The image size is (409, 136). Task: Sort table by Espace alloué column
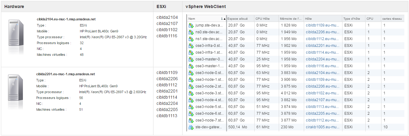point(240,19)
